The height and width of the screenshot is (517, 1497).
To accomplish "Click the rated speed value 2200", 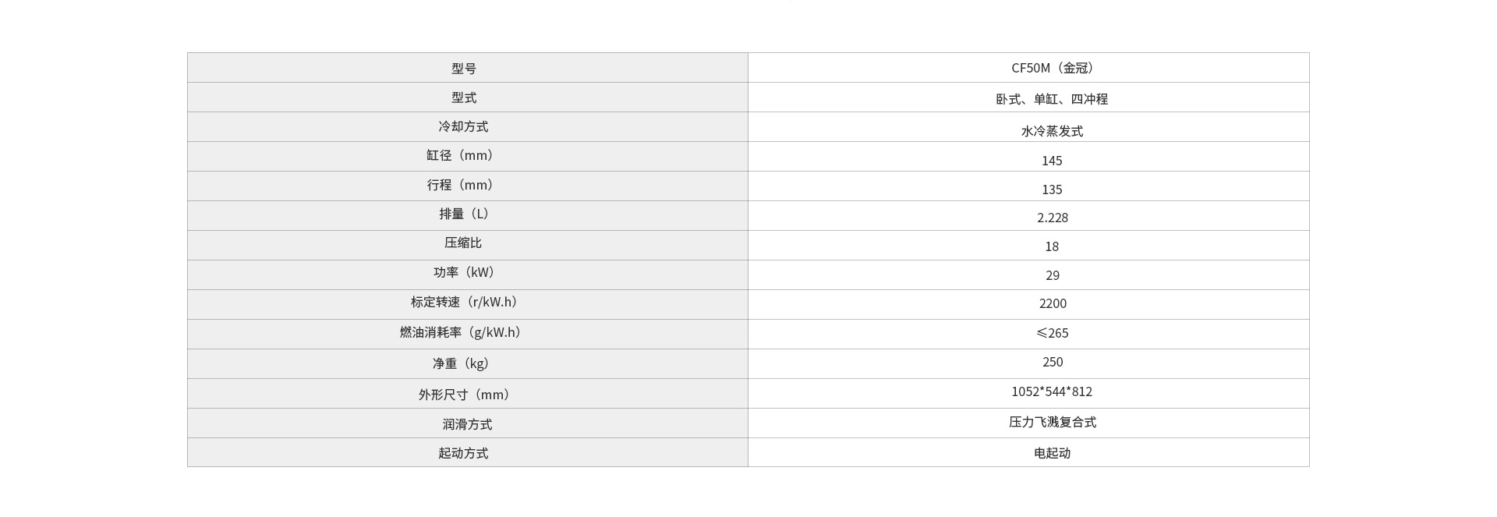I will point(1052,303).
